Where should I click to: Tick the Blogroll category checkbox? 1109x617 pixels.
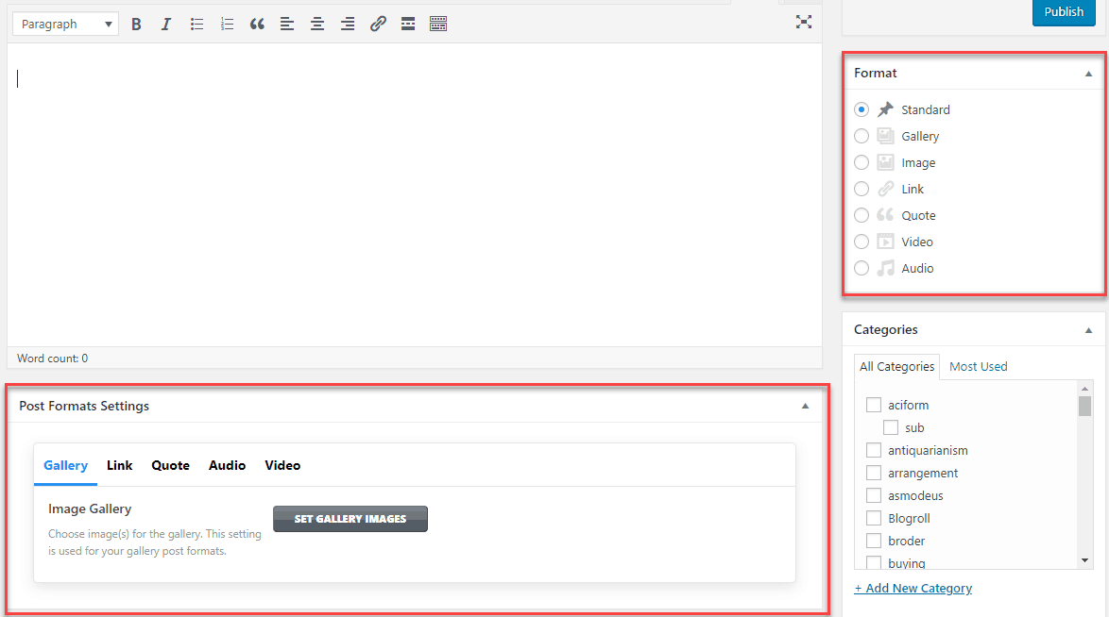click(x=874, y=519)
